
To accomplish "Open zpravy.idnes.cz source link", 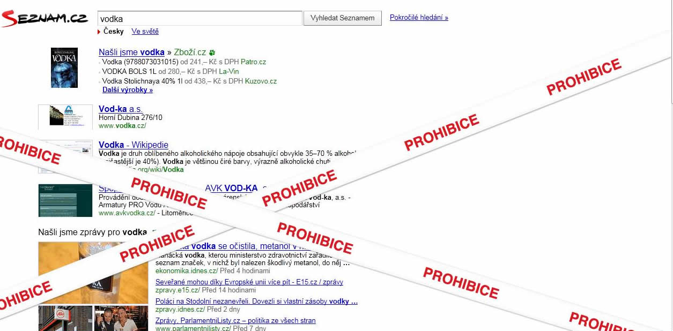I will tap(180, 310).
